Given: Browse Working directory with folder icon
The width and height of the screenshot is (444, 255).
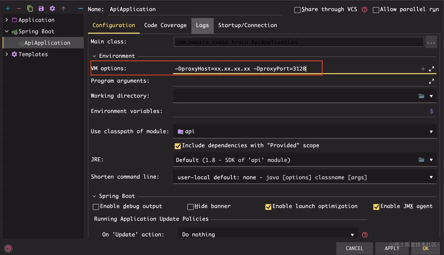Looking at the screenshot, I should [x=421, y=96].
